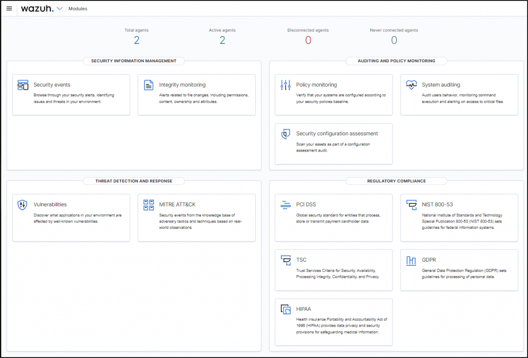This screenshot has height=358, width=528.
Task: Open the GDPR title link
Action: click(x=429, y=260)
